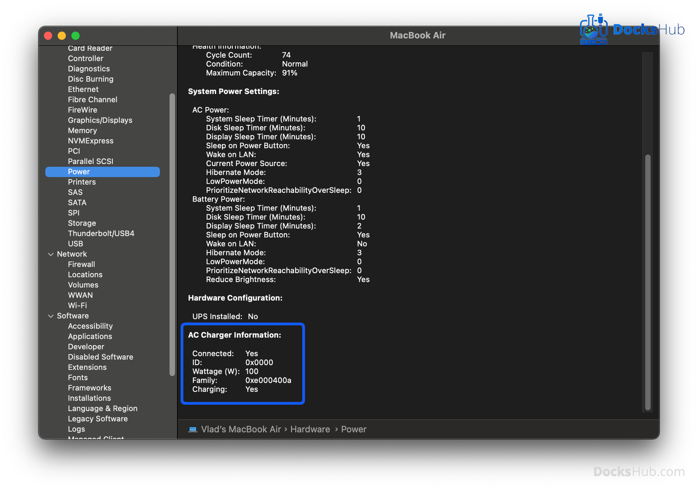Select Controller in the sidebar
This screenshot has width=698, height=490.
[86, 59]
